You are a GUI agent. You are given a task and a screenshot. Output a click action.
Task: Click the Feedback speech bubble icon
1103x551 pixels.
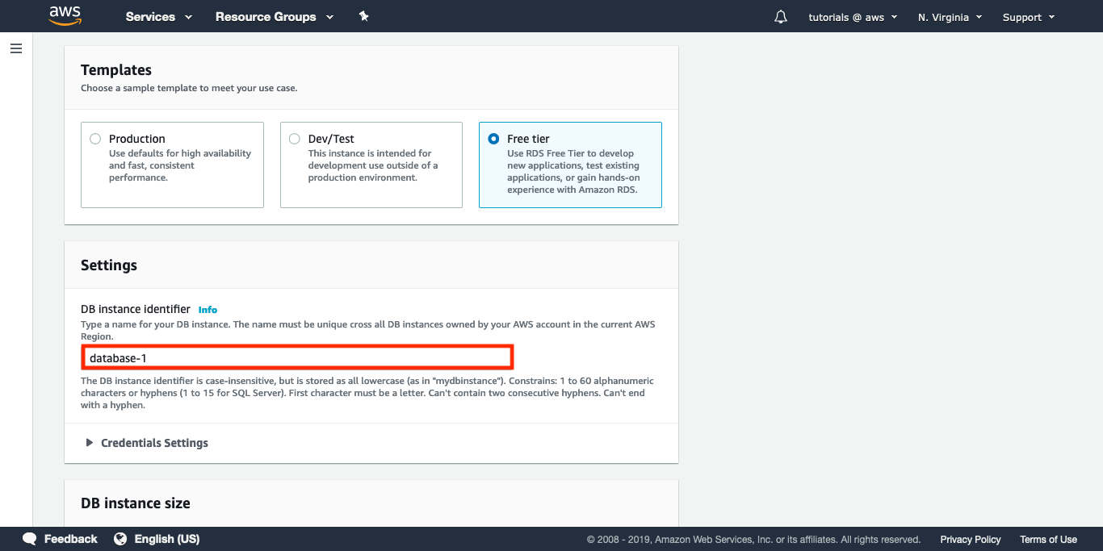coord(30,539)
